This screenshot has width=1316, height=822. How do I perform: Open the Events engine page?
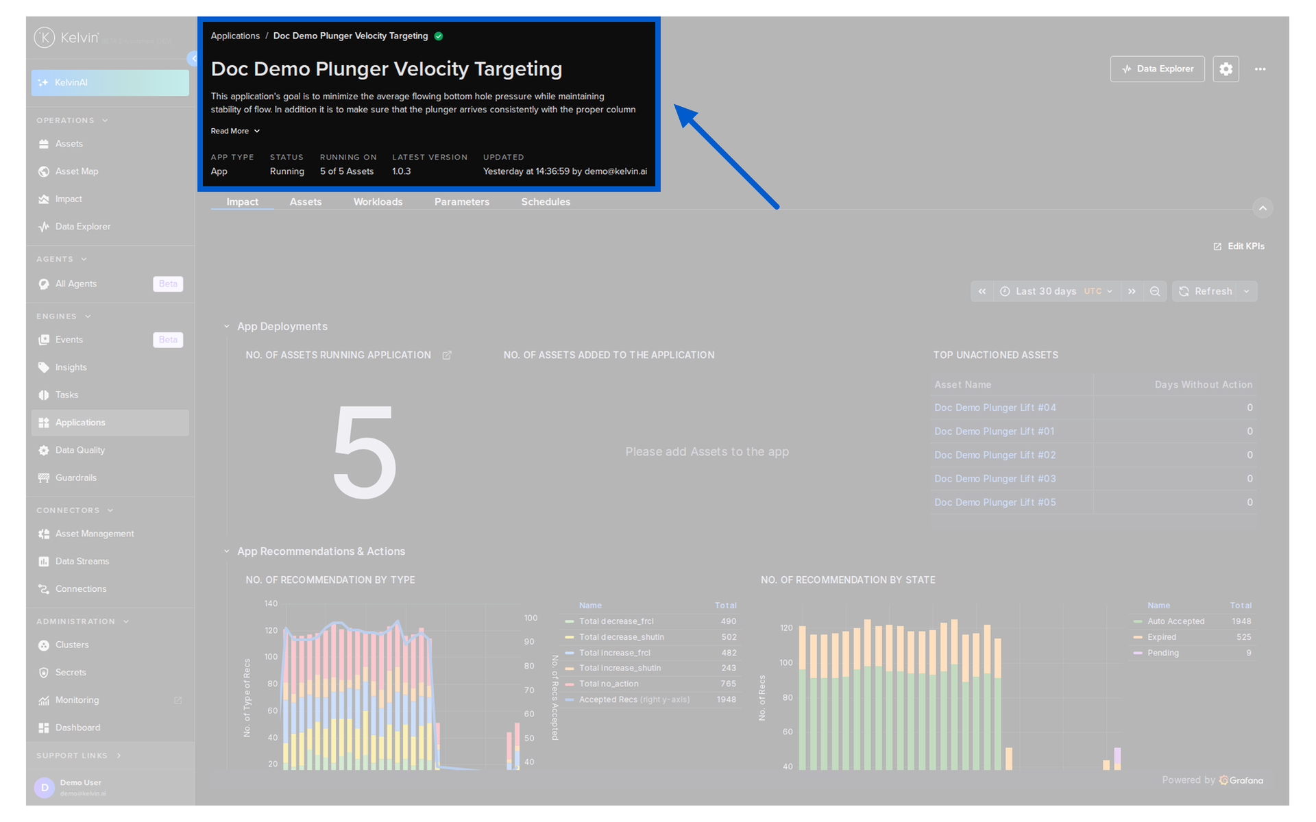point(110,340)
